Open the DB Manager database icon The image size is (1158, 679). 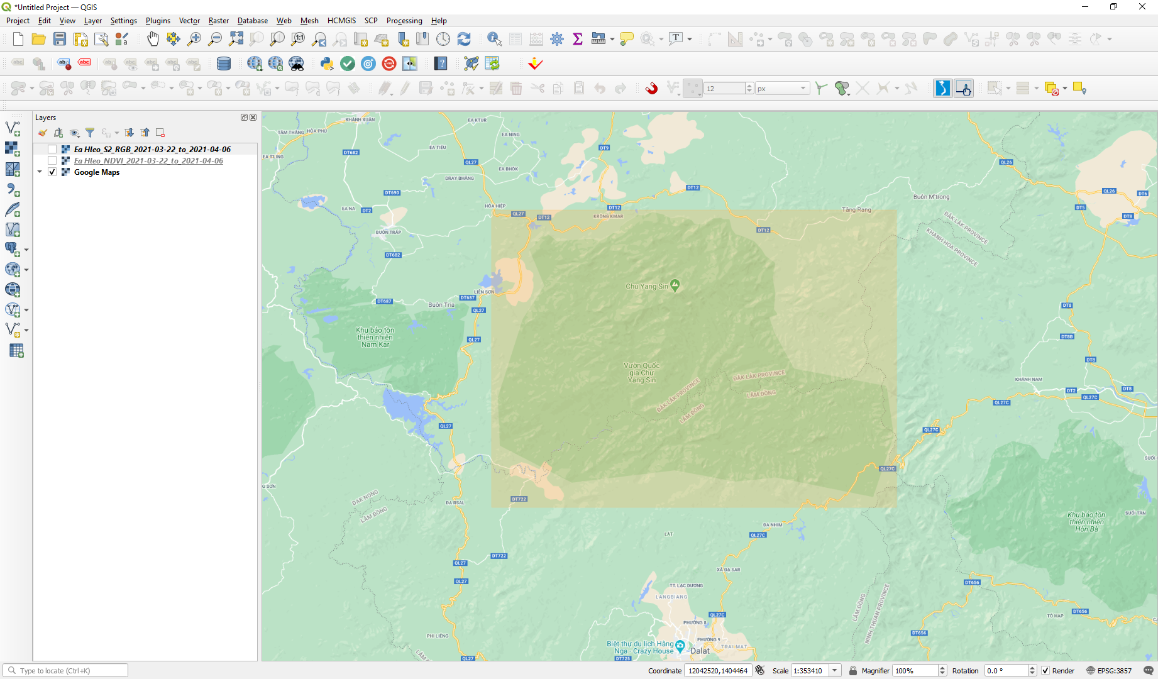point(223,63)
